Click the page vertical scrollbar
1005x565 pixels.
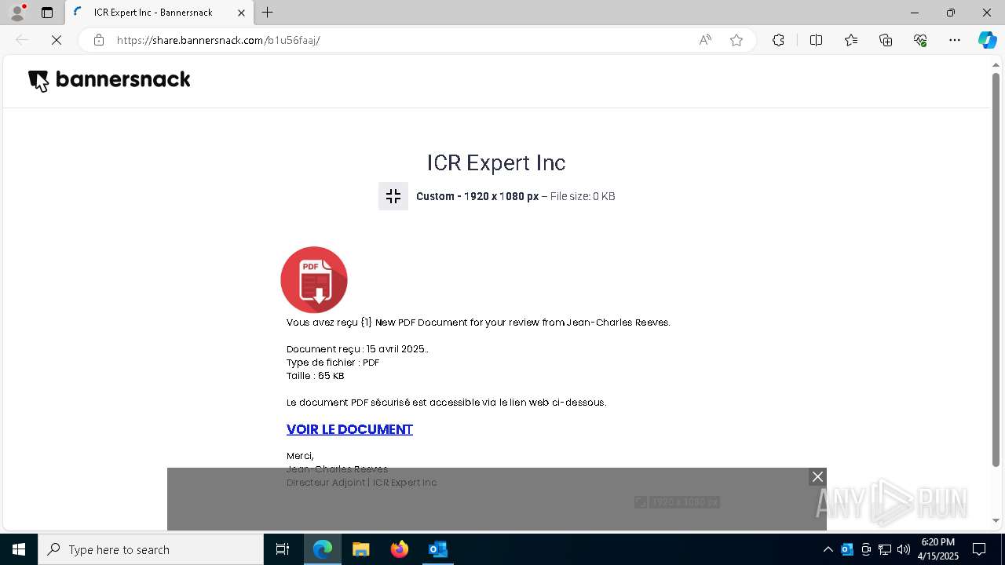point(996,269)
